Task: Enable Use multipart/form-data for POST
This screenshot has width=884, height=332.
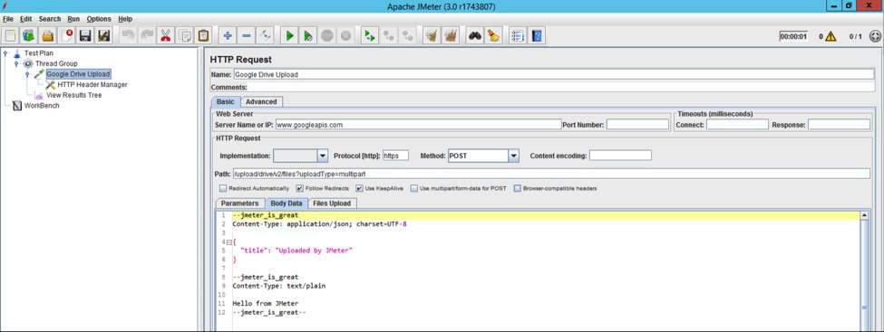Action: pos(414,188)
